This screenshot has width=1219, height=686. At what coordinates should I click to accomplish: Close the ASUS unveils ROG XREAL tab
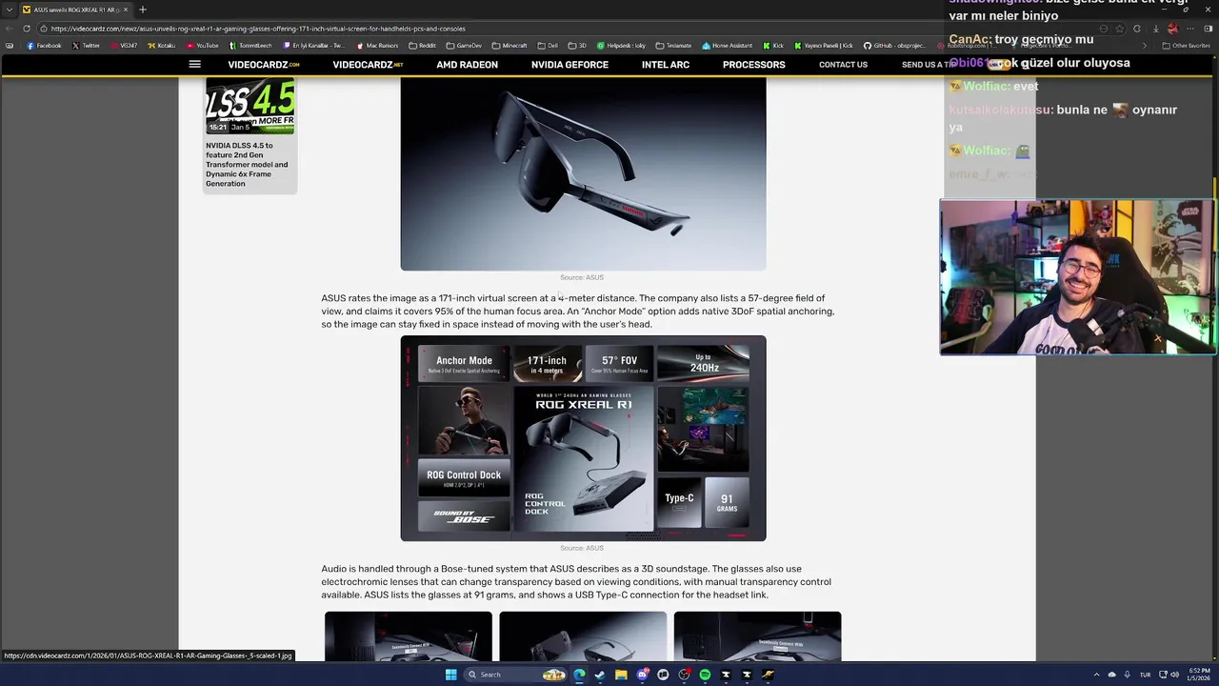pyautogui.click(x=125, y=10)
